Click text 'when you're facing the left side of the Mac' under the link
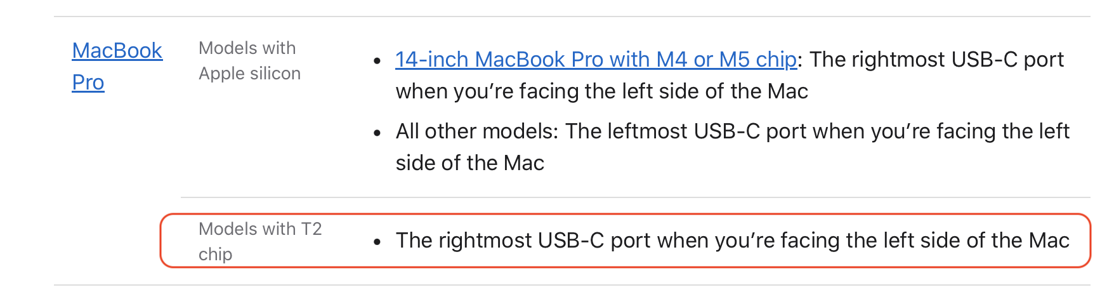Image resolution: width=1114 pixels, height=292 pixels. [601, 91]
